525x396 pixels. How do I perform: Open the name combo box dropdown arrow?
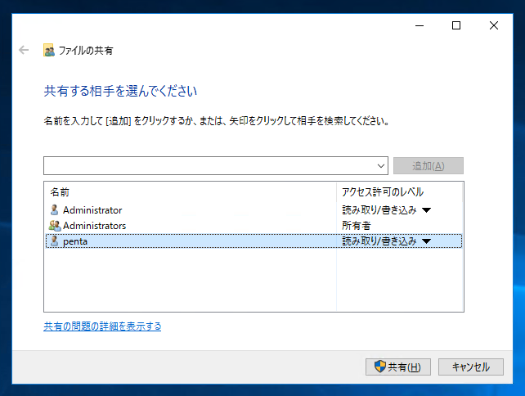click(x=381, y=166)
